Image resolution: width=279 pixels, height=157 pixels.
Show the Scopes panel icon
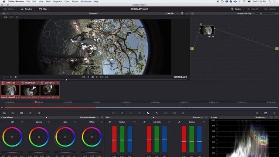click(265, 113)
